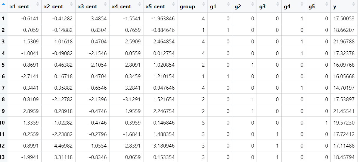Sort by the group column arrows
This screenshot has height=162, width=359.
click(x=203, y=4)
